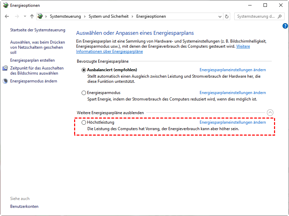This screenshot has height=216, width=289.
Task: Refresh the Energieoptionen page
Action: tap(227, 16)
